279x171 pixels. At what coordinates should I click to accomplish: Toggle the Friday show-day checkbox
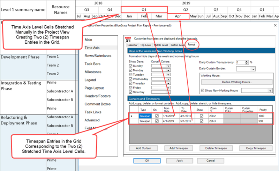pyautogui.click(x=130, y=88)
